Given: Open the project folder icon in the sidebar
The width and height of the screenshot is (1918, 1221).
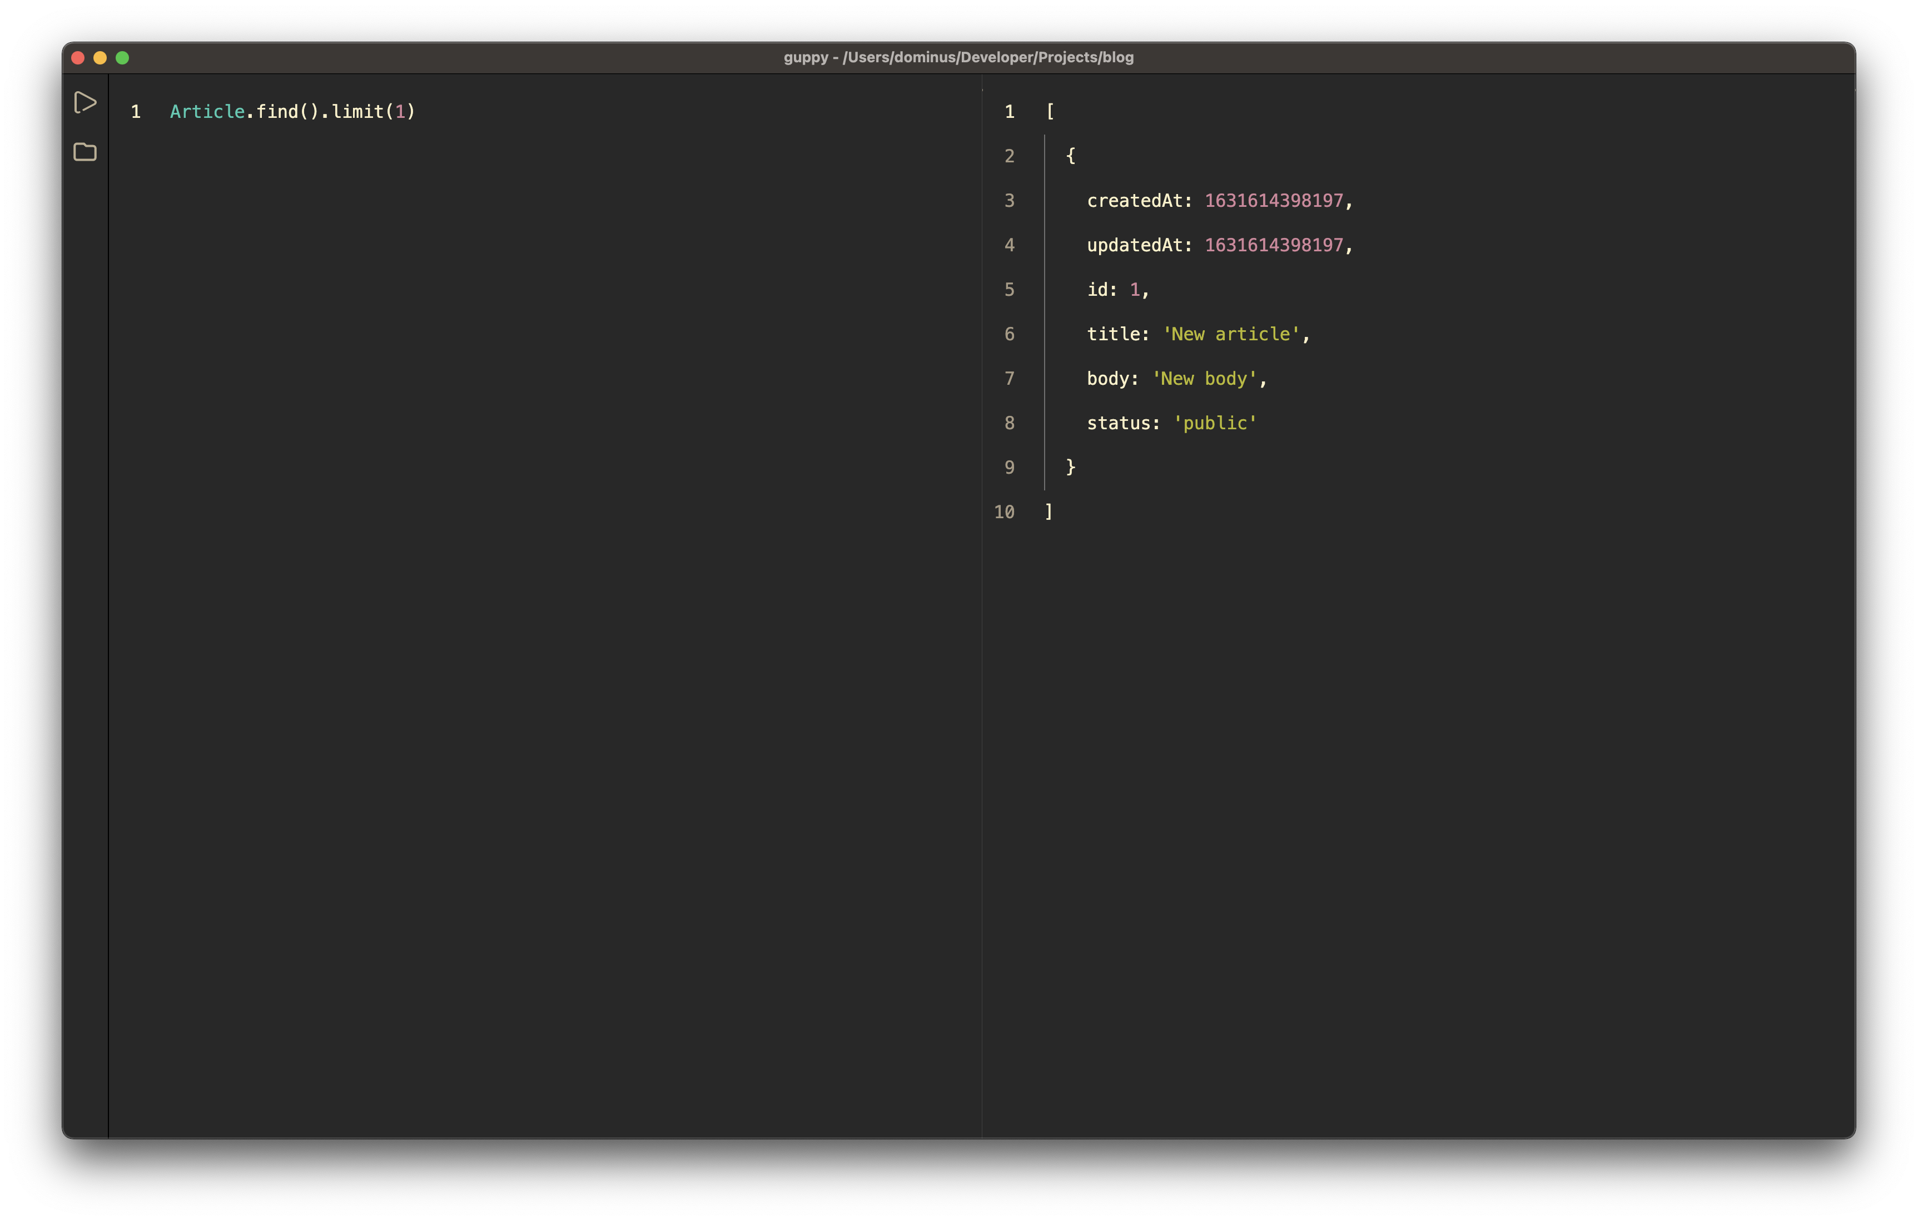Looking at the screenshot, I should (x=85, y=151).
